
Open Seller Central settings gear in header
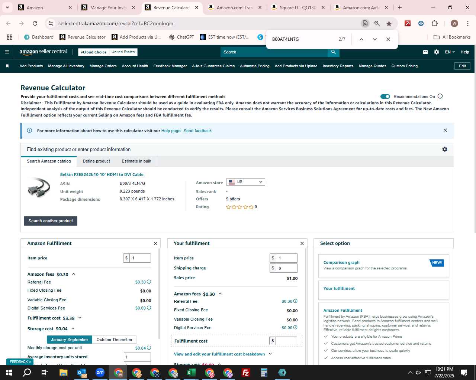tap(437, 52)
